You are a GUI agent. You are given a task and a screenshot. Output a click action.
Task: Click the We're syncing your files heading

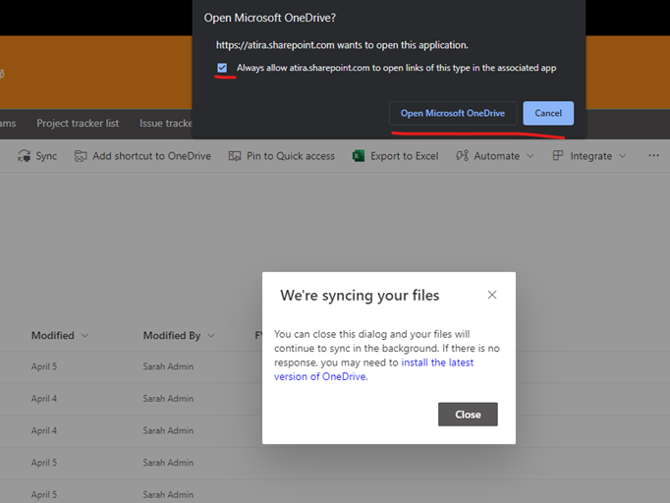pos(360,296)
